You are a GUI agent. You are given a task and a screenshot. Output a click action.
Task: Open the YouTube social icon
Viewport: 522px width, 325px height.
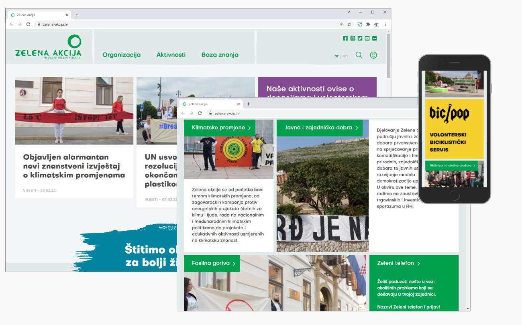click(367, 39)
